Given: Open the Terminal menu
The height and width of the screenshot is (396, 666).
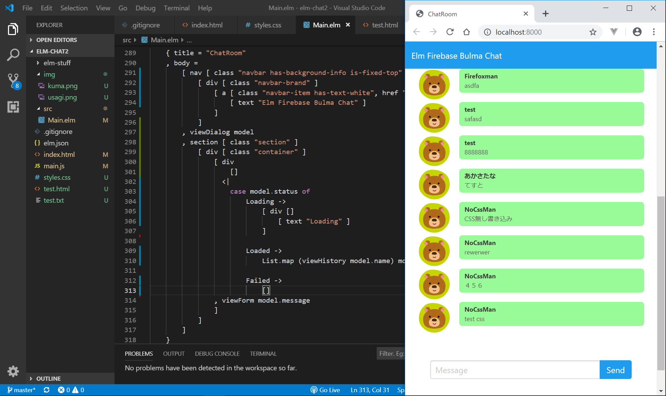Looking at the screenshot, I should pos(177,8).
